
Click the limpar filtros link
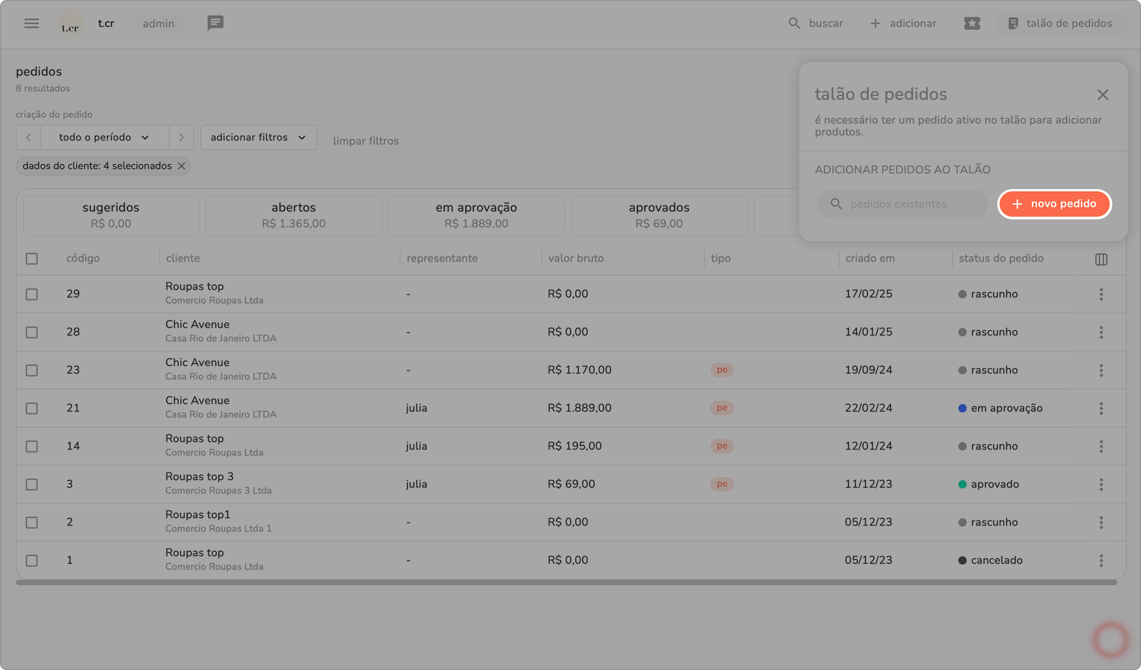pos(366,141)
